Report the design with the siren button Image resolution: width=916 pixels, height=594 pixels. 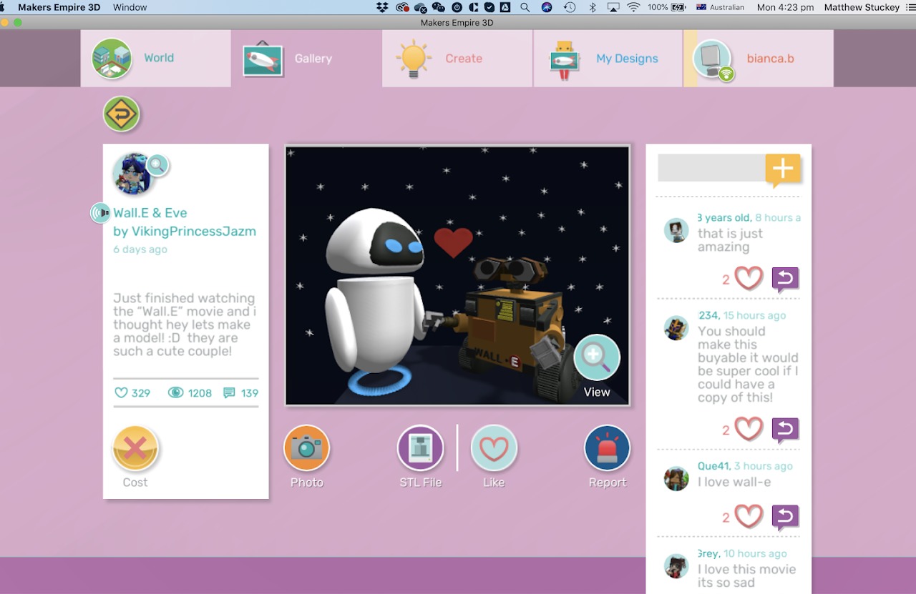point(608,448)
